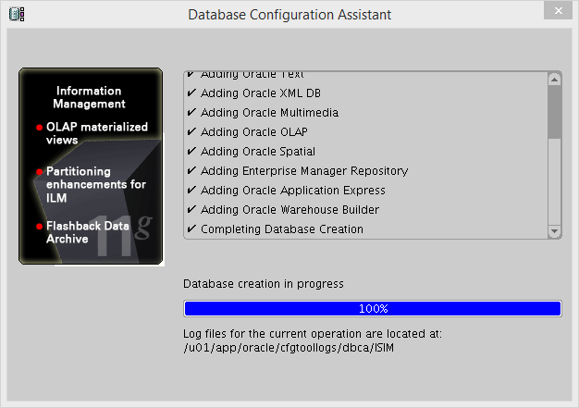Click the red bullet beside Flashback Data Archive
The image size is (579, 408).
pyautogui.click(x=39, y=226)
